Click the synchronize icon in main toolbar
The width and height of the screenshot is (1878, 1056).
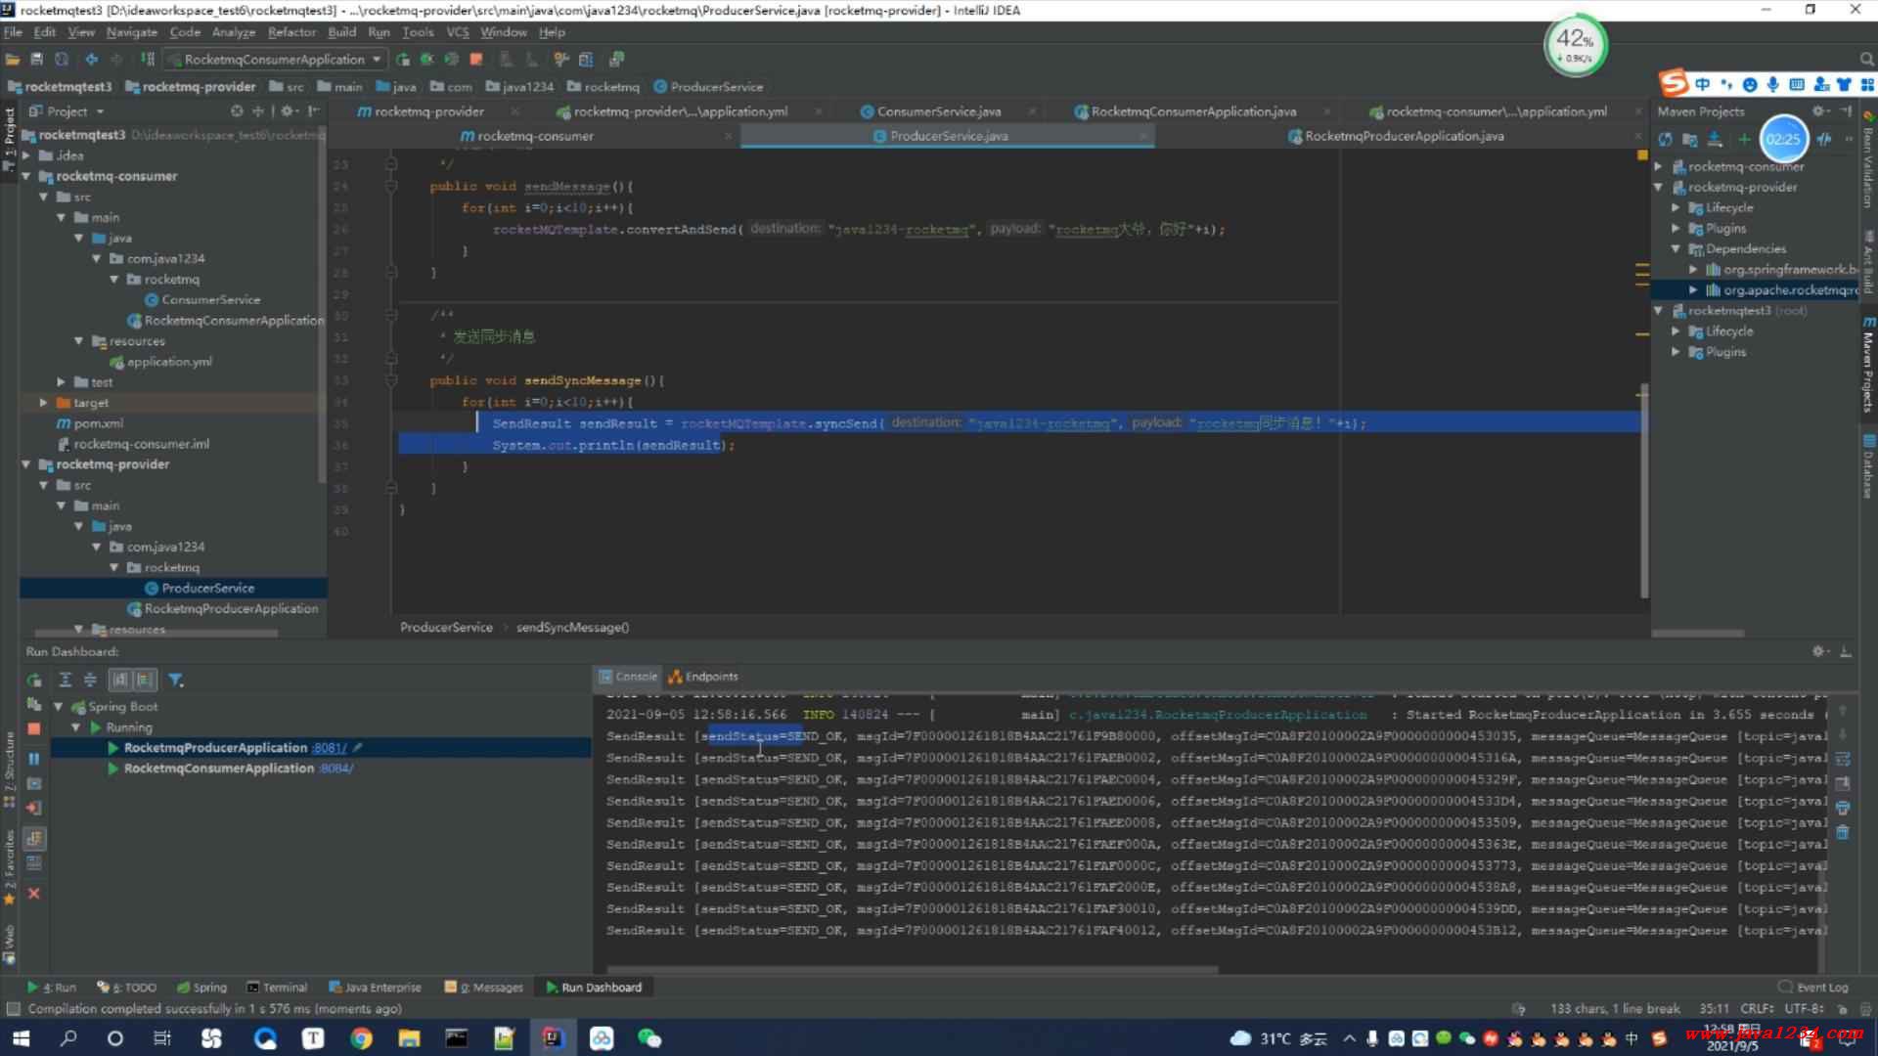[62, 60]
